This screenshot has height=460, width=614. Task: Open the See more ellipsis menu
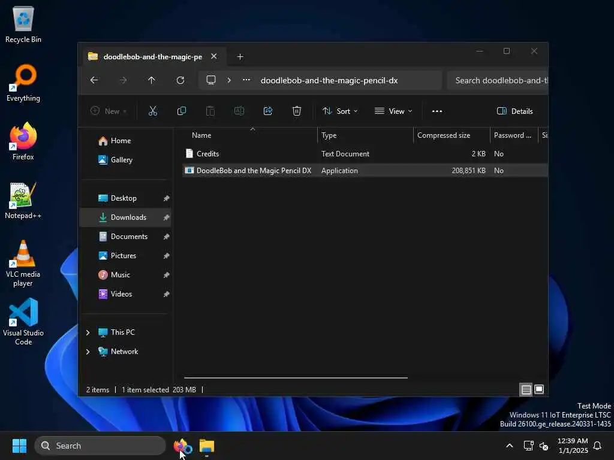(437, 111)
